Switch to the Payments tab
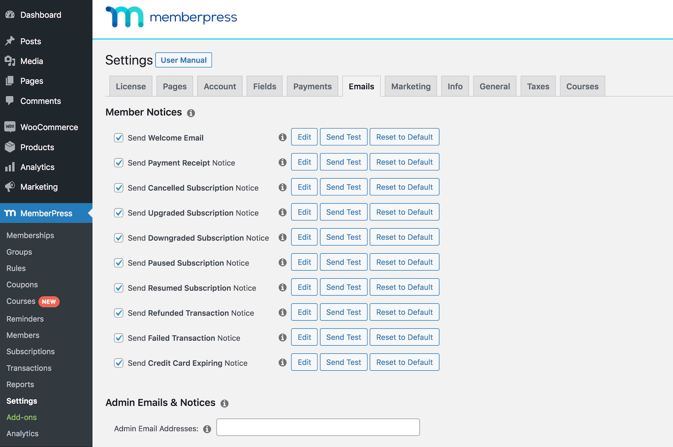The height and width of the screenshot is (447, 673). tap(312, 86)
